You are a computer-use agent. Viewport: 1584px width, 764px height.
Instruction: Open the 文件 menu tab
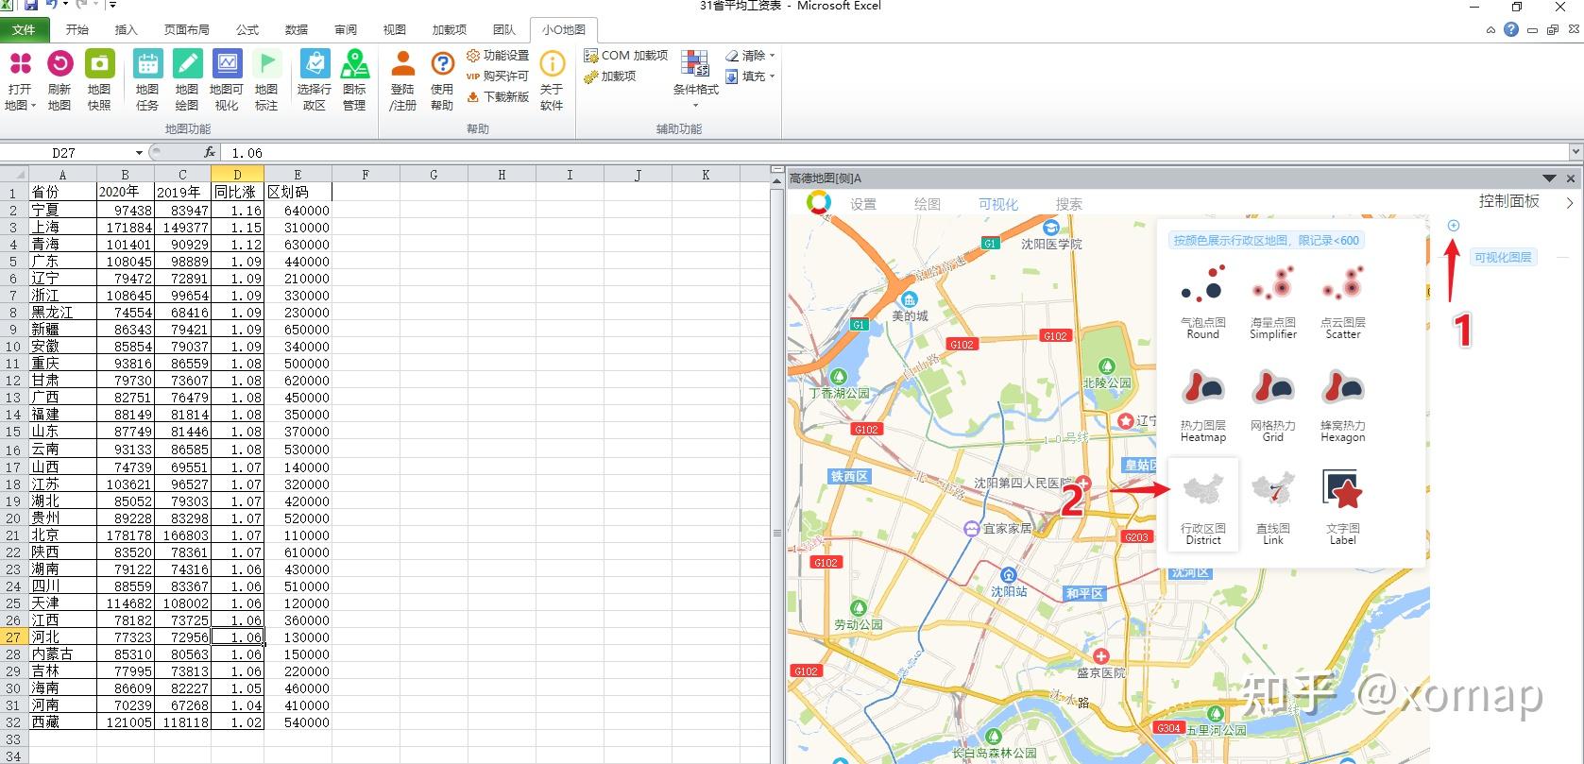[24, 29]
